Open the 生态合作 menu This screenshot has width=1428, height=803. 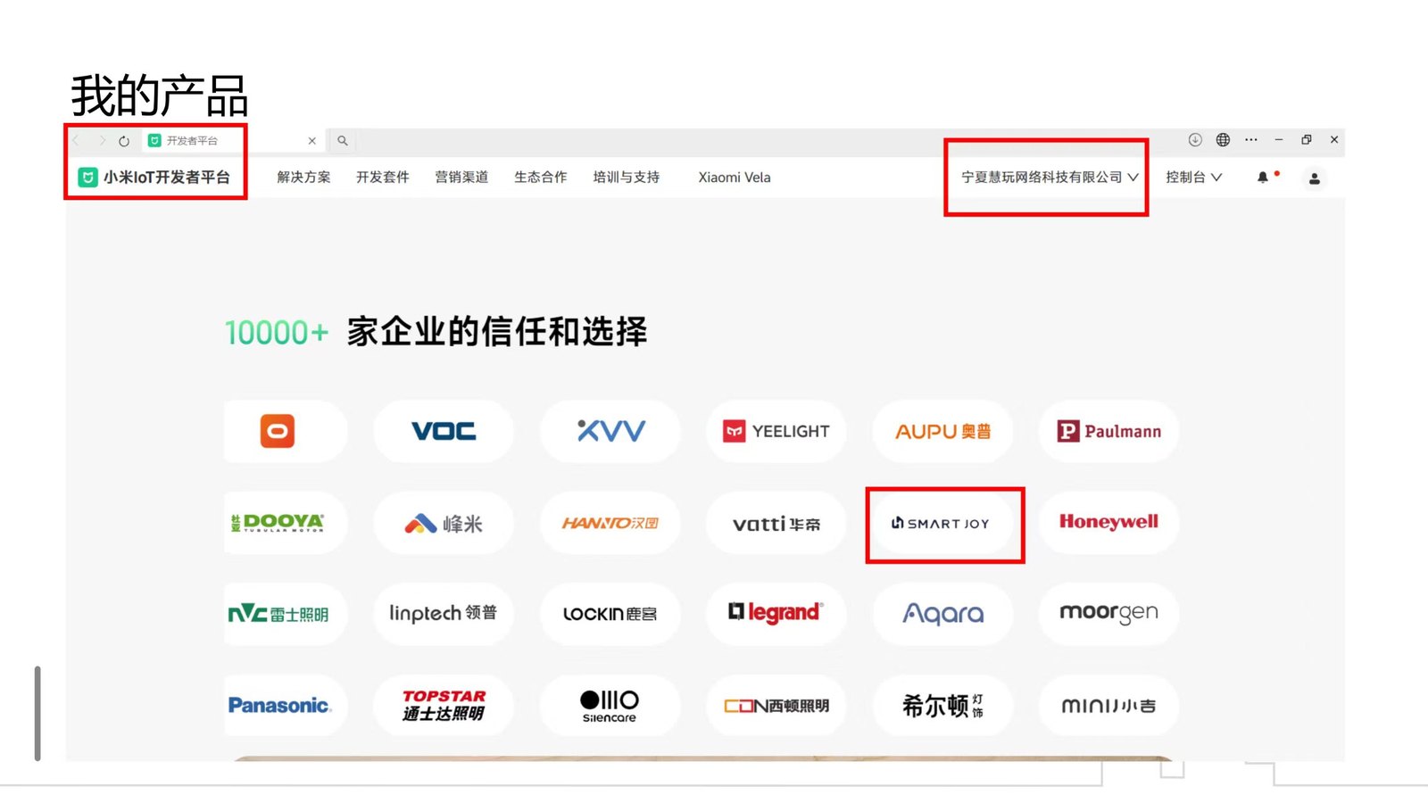pyautogui.click(x=540, y=178)
